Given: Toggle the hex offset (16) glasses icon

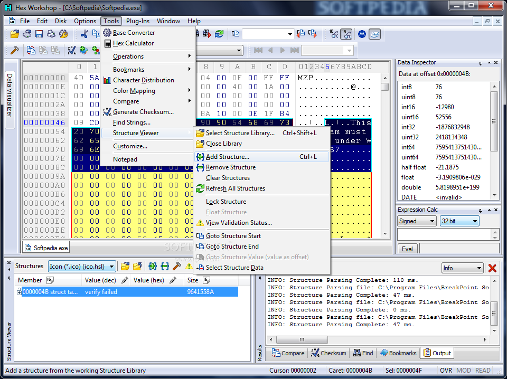Looking at the screenshot, I should tap(346, 34).
